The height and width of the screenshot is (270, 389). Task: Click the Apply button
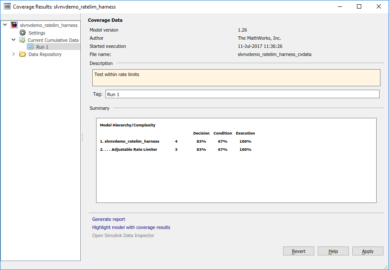pyautogui.click(x=368, y=251)
